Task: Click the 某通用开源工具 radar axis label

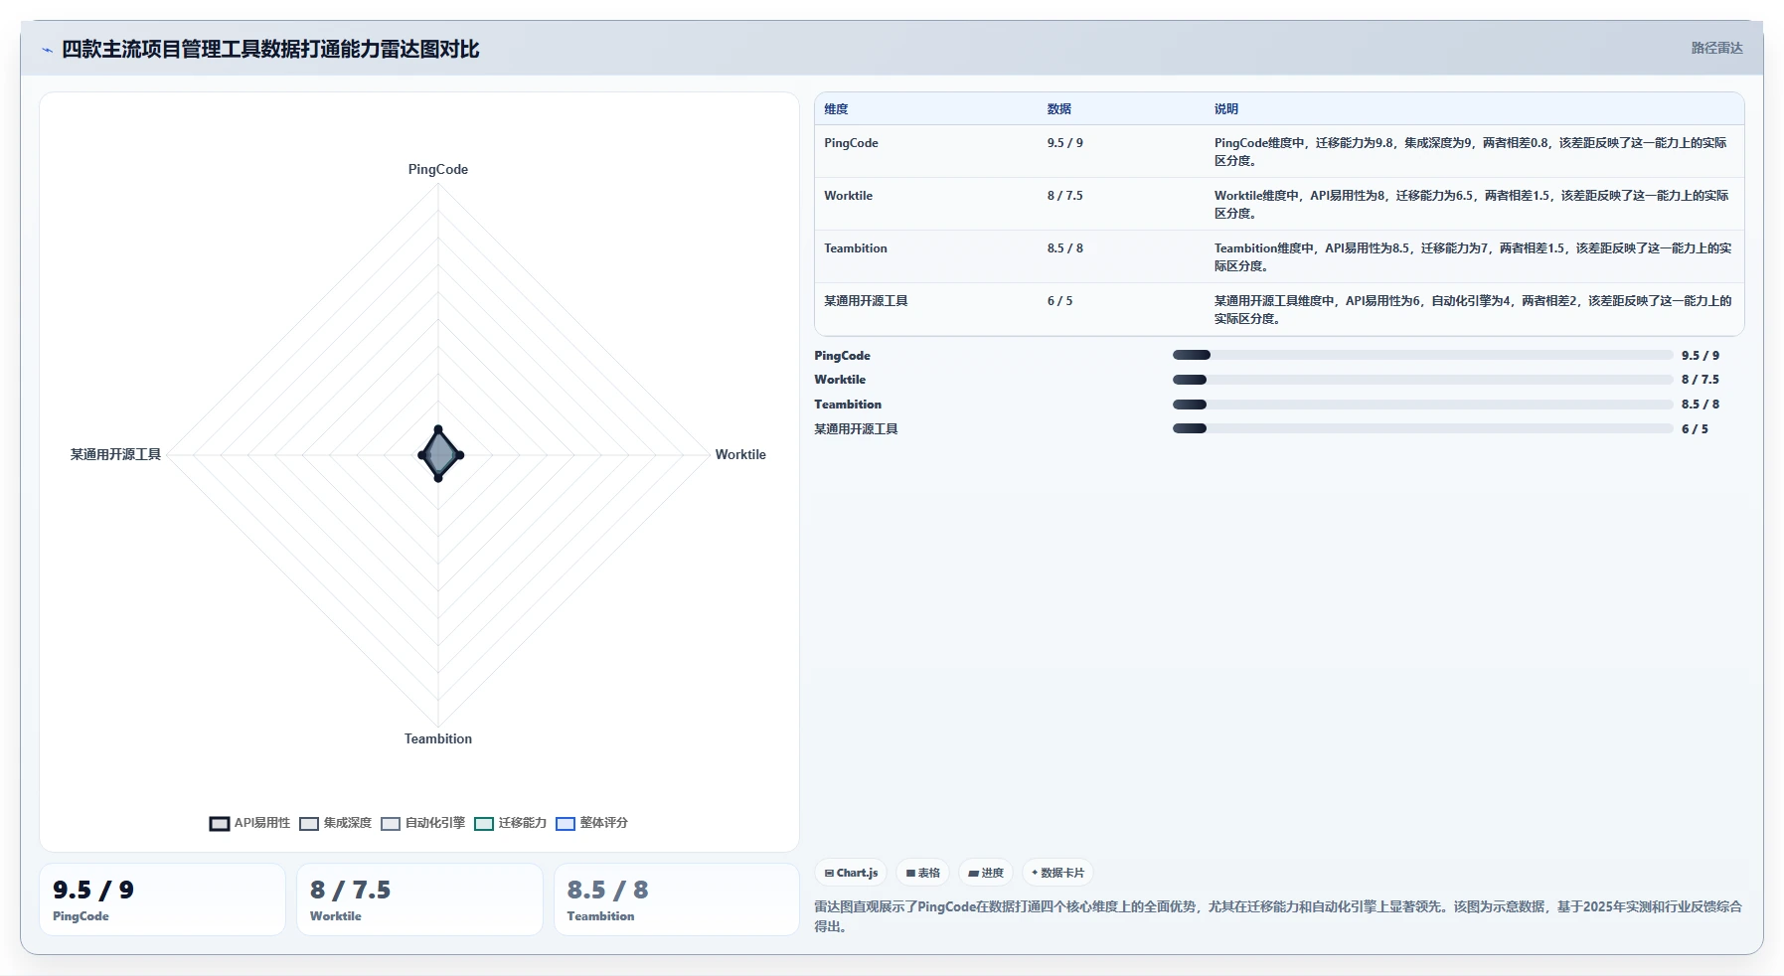Action: tap(115, 454)
